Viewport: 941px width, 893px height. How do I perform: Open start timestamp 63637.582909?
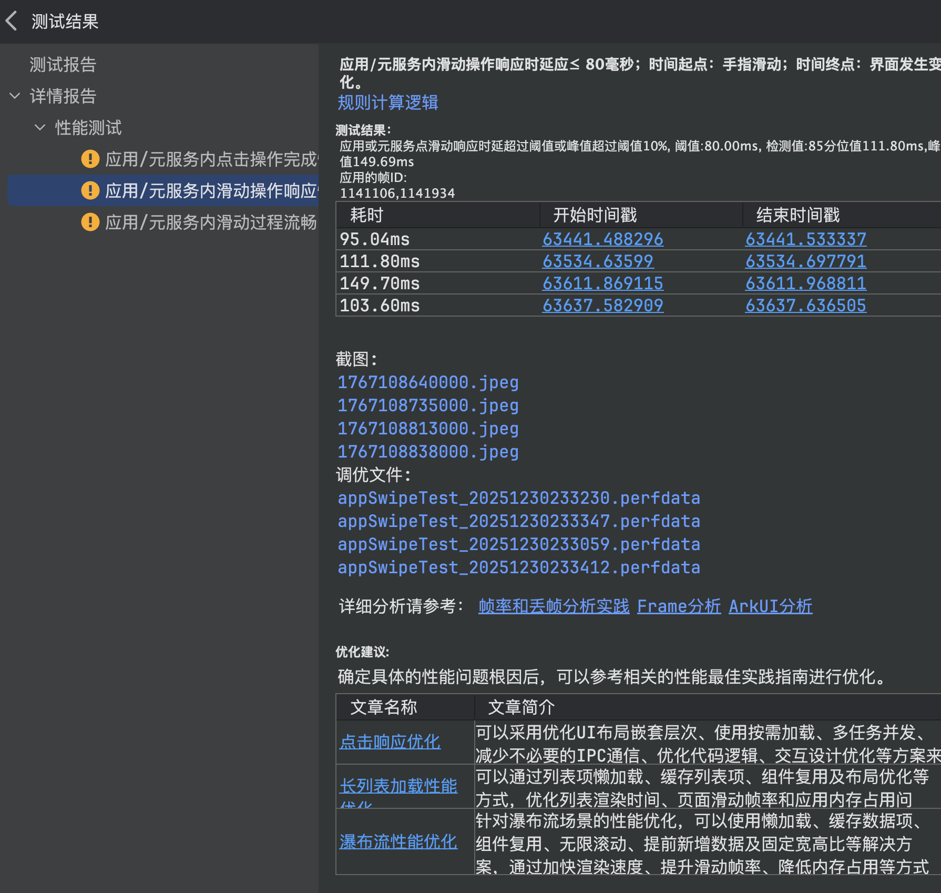pos(603,306)
